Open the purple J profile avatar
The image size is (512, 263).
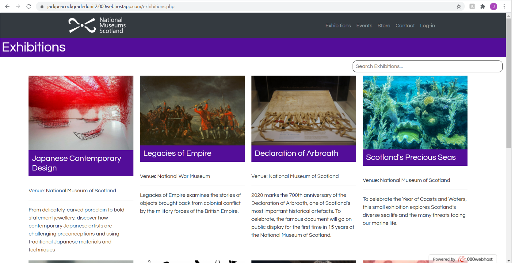493,6
